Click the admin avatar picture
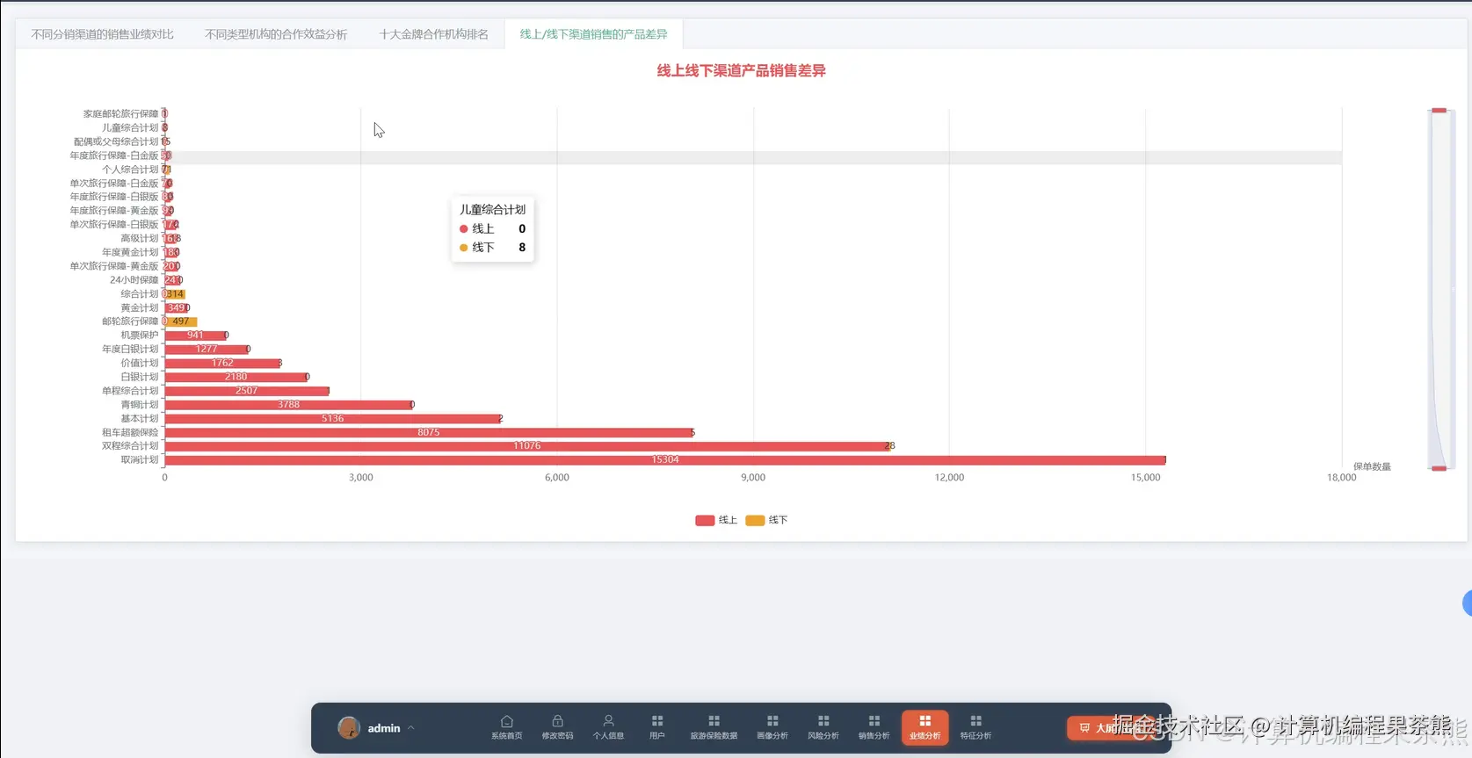The width and height of the screenshot is (1472, 758). (x=349, y=727)
